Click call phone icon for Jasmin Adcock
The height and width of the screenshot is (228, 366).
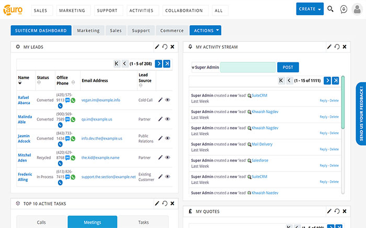point(60,145)
